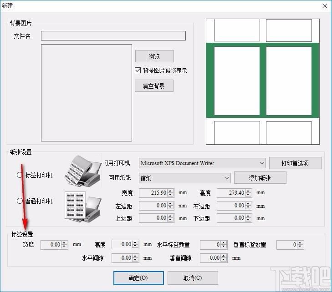The width and height of the screenshot is (332, 292).
Task: Click the label printer roll icon
Action: pos(83,171)
